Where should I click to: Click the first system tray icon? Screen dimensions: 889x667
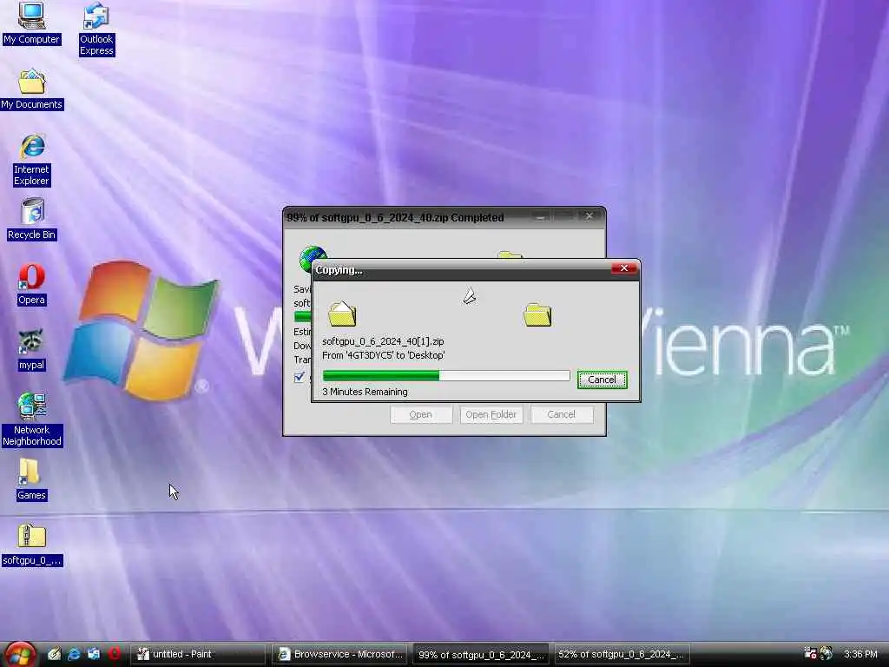(810, 653)
